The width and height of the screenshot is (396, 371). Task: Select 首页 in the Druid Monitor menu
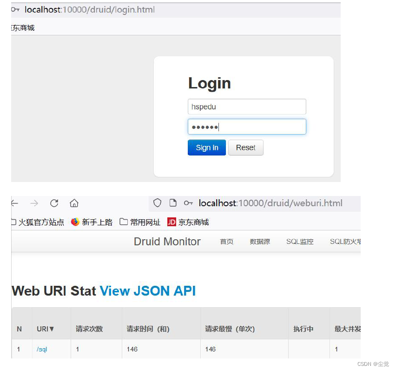[x=226, y=242]
